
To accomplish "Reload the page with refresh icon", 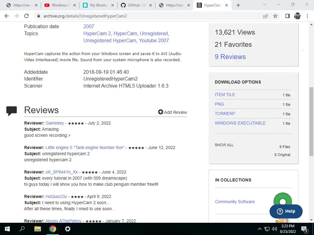I will 26,16.
